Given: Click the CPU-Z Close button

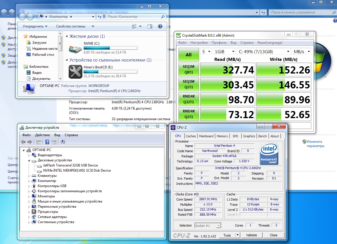Looking at the screenshot, I should (x=273, y=235).
